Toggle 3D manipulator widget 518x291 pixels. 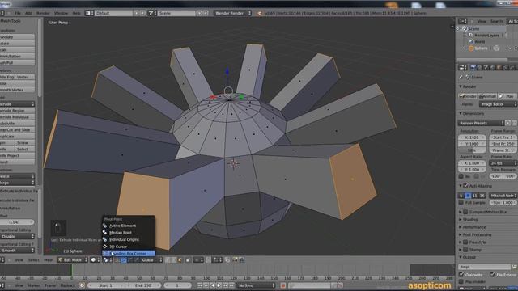pos(117,260)
